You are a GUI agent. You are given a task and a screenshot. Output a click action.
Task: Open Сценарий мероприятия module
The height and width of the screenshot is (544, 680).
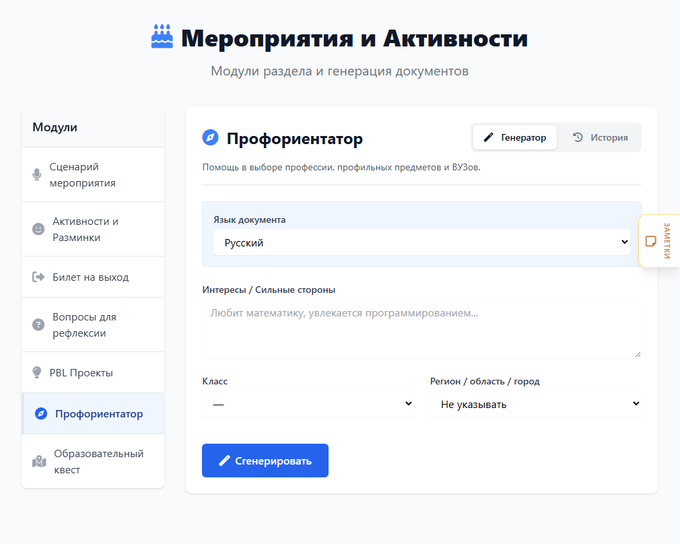point(93,174)
